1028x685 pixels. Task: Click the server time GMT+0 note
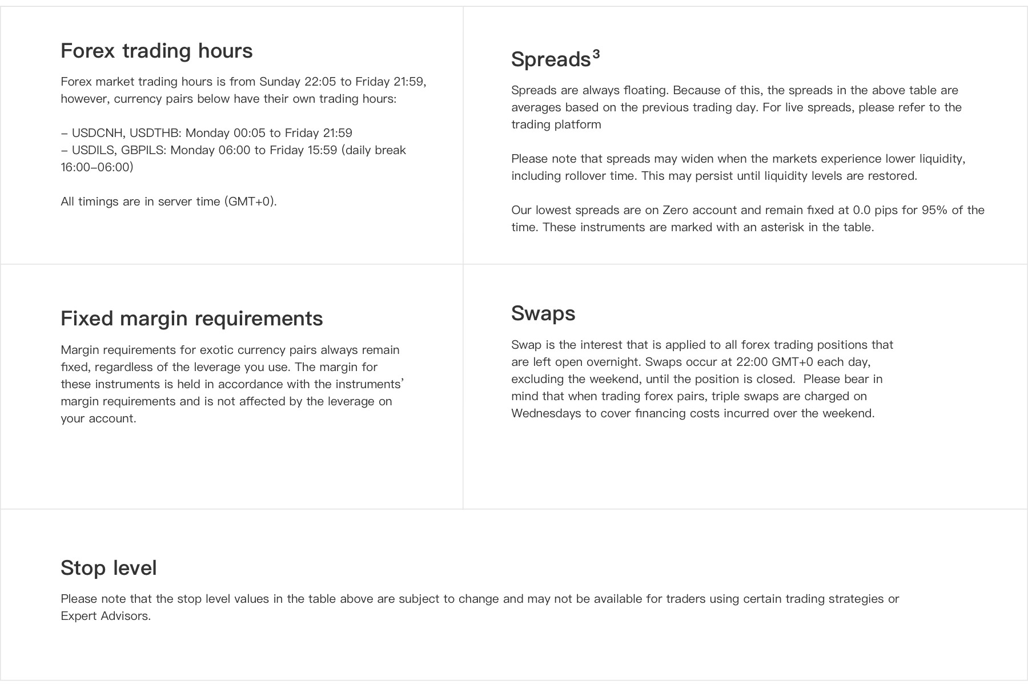[169, 202]
